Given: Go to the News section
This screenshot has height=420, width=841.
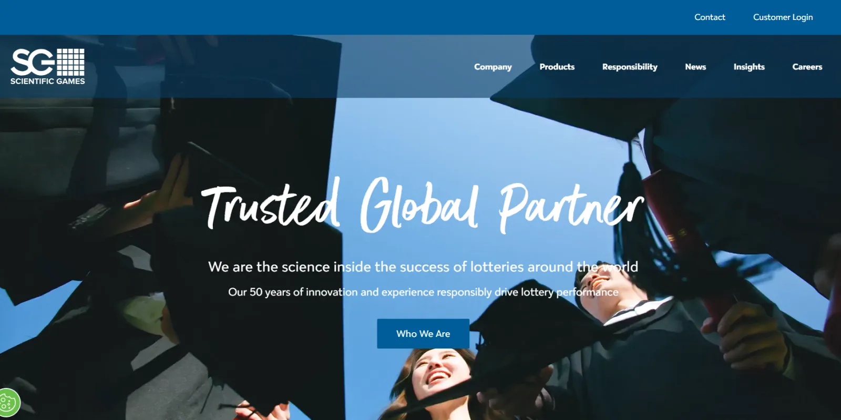Looking at the screenshot, I should pos(695,67).
